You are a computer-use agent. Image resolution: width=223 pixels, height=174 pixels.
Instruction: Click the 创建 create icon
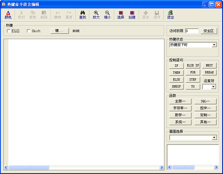point(132,15)
